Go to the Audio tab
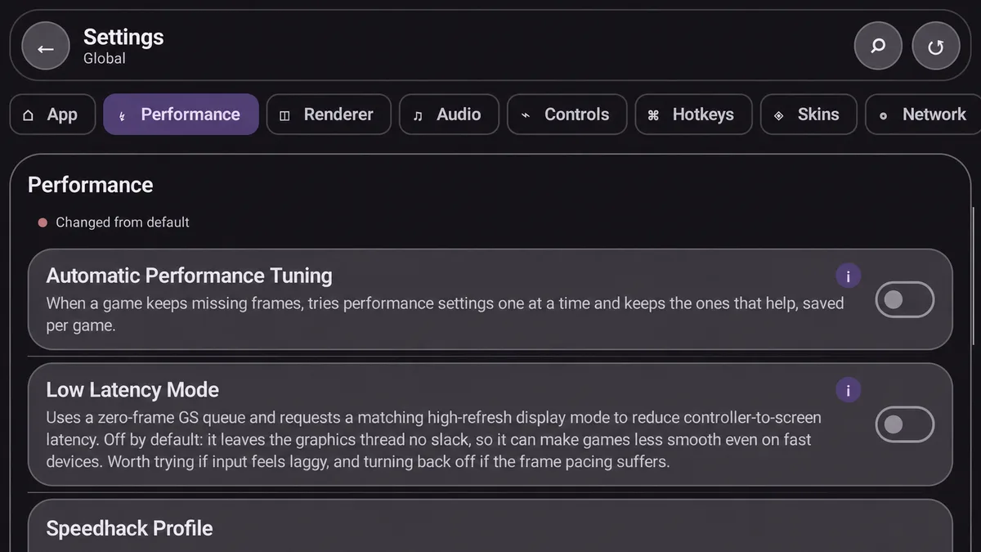 449,114
